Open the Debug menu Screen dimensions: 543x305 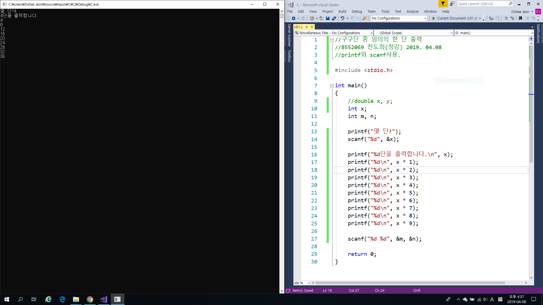pyautogui.click(x=357, y=12)
